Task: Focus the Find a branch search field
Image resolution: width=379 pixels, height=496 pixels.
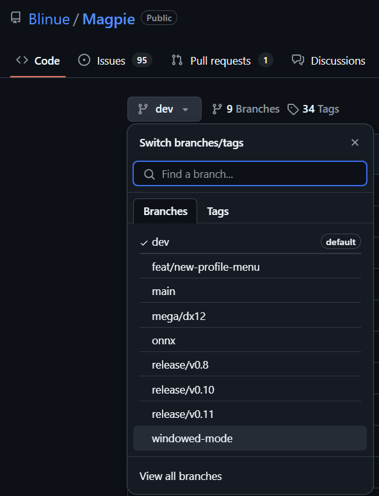Action: point(250,173)
